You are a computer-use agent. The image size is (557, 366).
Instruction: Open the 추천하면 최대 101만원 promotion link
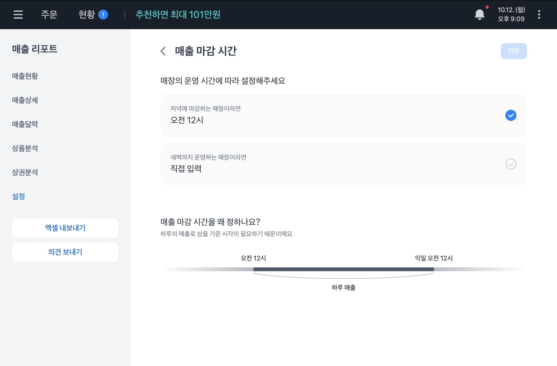(x=178, y=14)
